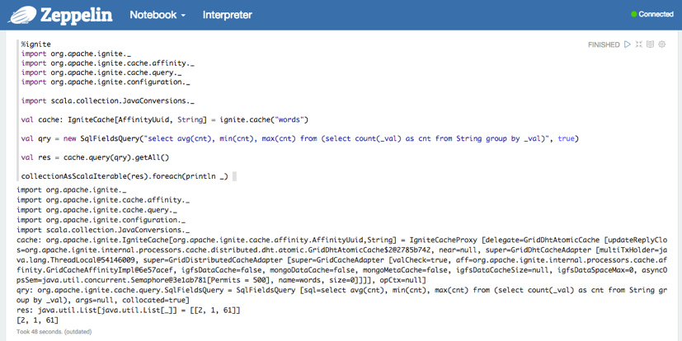Run the paragraph with the play icon
The width and height of the screenshot is (682, 341).
coord(628,44)
